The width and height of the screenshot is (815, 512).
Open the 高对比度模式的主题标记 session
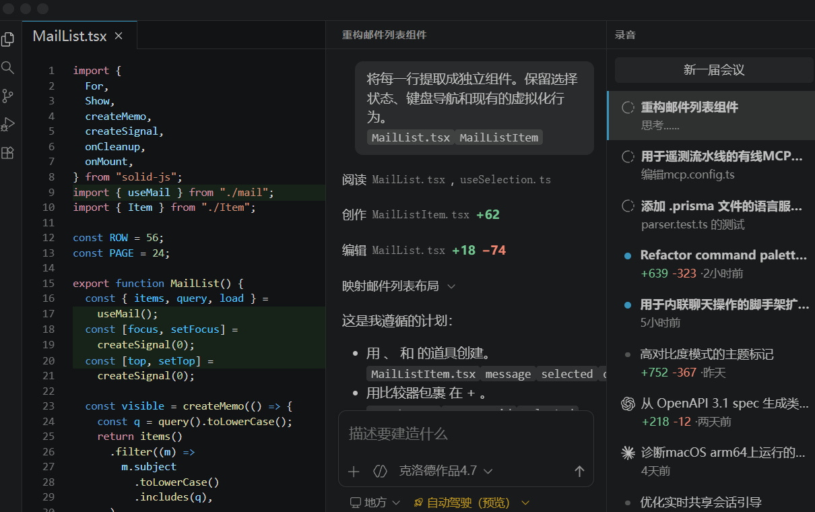(x=711, y=362)
